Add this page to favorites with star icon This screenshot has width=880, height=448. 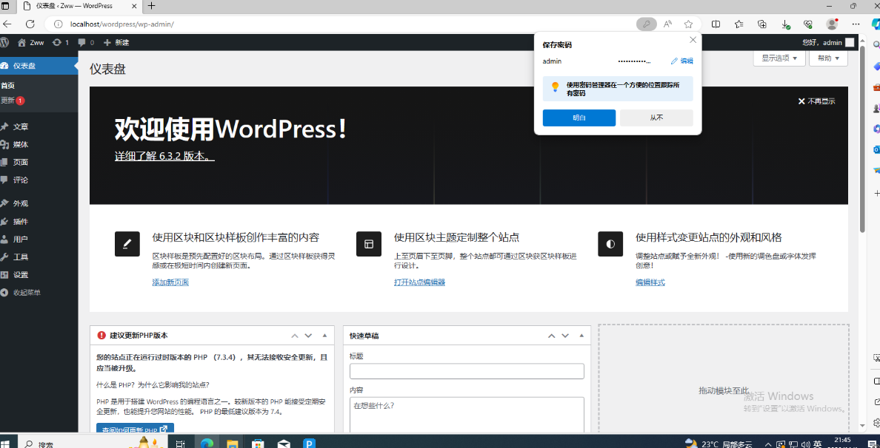coord(688,24)
